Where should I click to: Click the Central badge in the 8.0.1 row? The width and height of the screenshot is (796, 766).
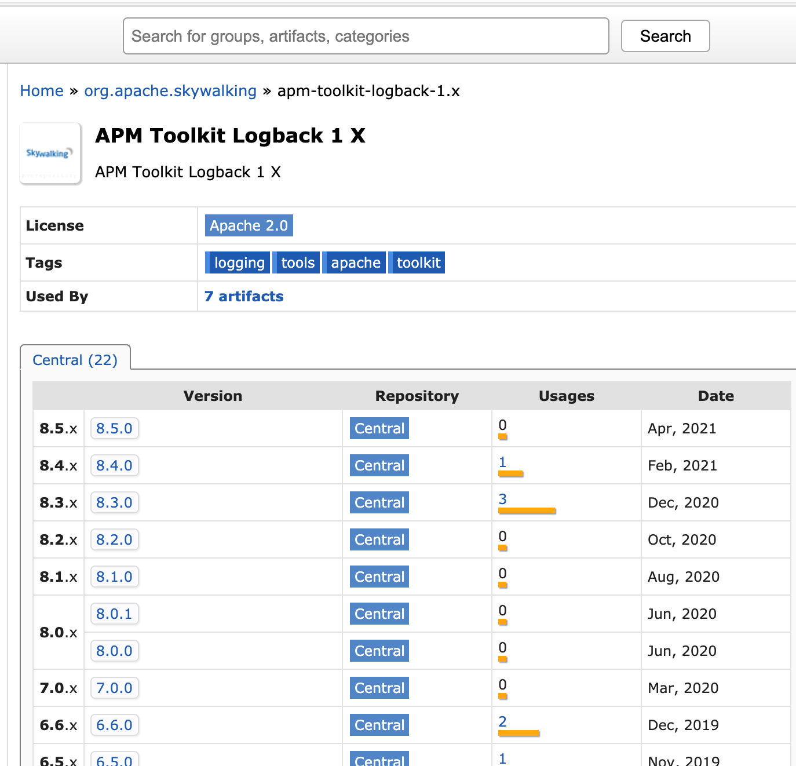379,614
